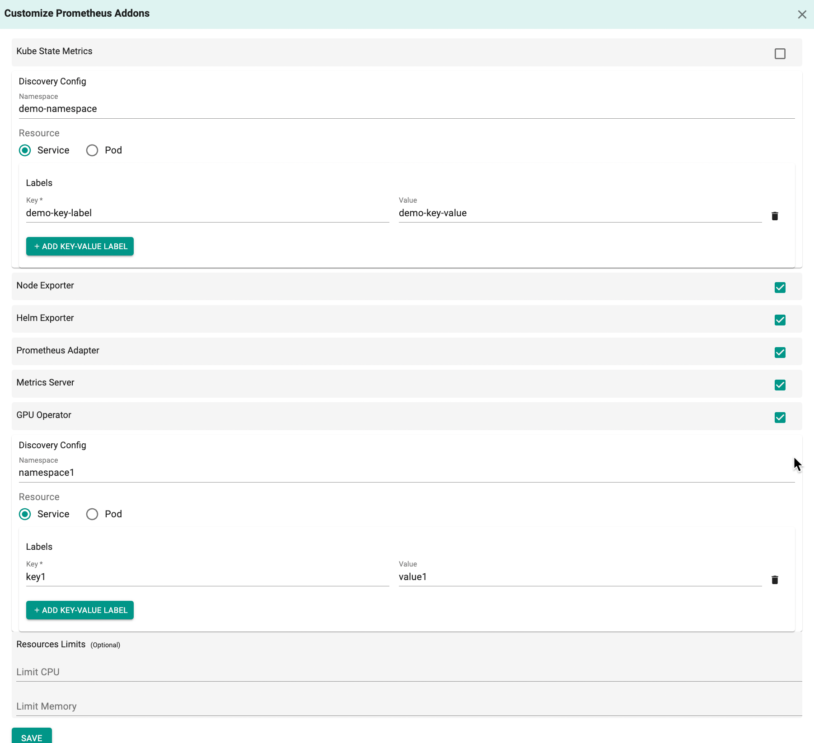Delete the demo-key-label label row
This screenshot has height=743, width=814.
(x=775, y=216)
